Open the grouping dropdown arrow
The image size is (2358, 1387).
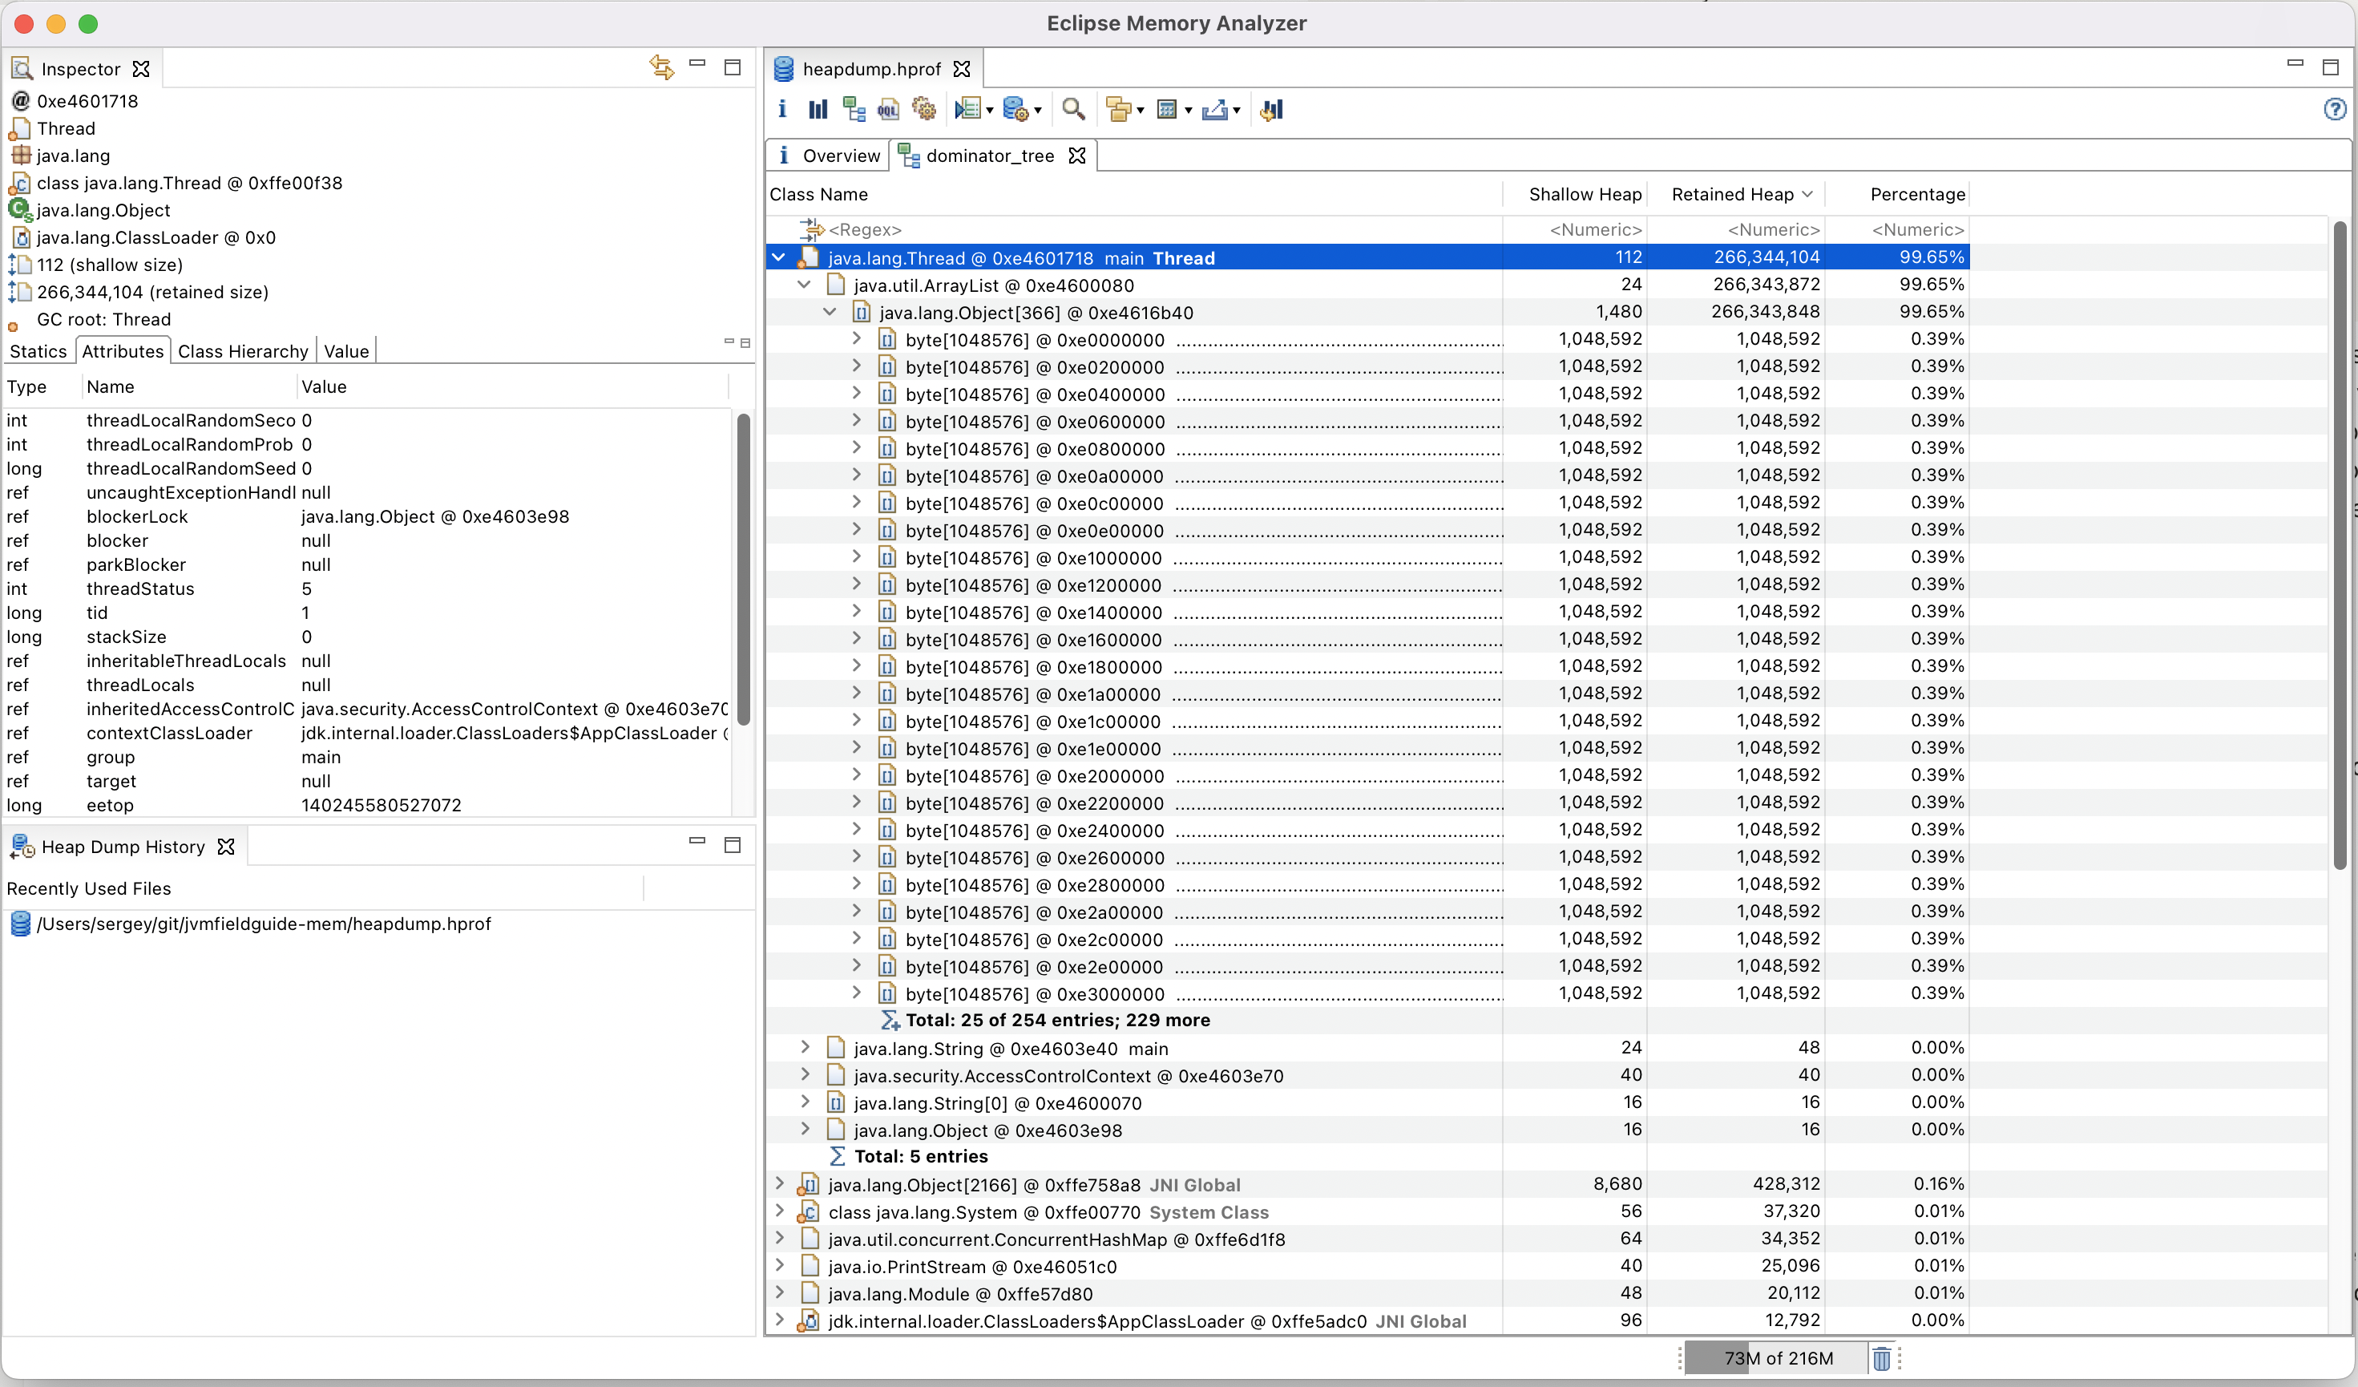pos(1141,111)
